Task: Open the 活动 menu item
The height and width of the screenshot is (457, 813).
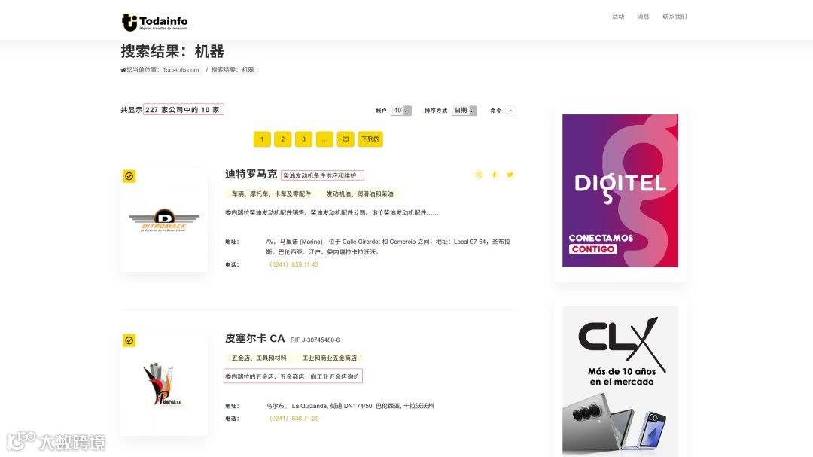Action: [618, 17]
